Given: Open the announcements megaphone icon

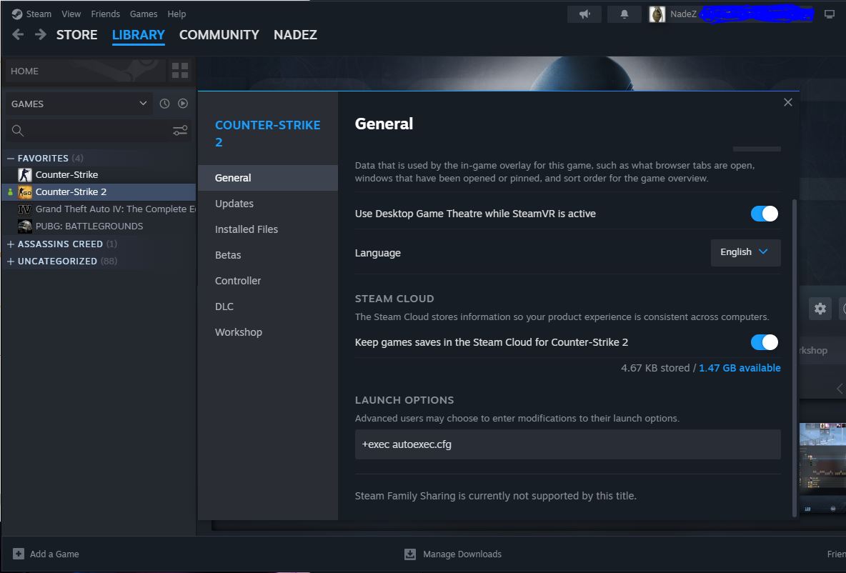Looking at the screenshot, I should point(584,14).
